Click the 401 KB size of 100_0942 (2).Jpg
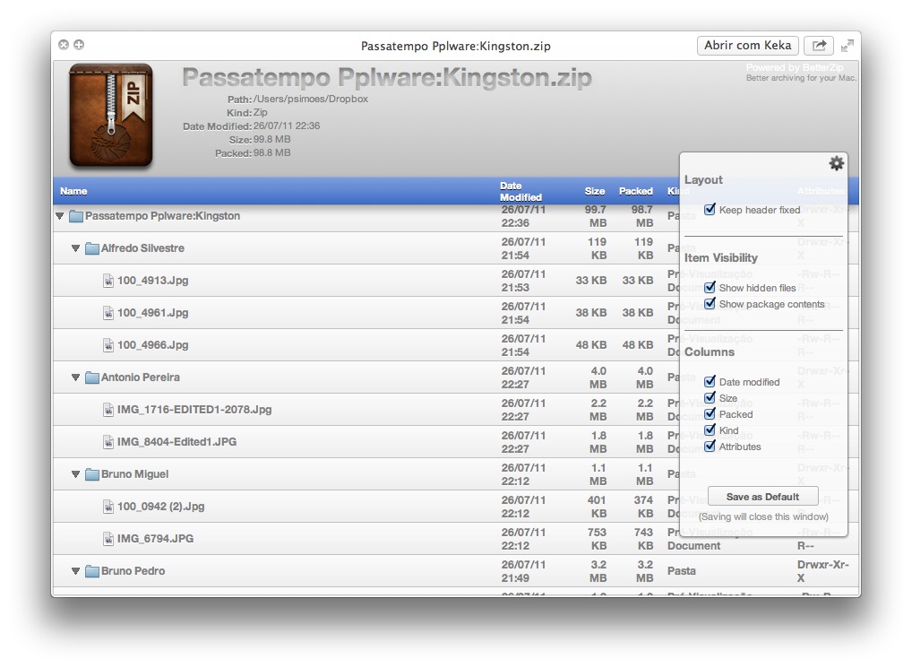 tap(597, 507)
